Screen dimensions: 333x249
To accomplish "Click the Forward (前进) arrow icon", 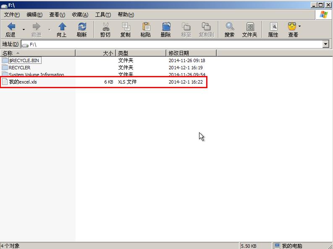I will click(36, 26).
